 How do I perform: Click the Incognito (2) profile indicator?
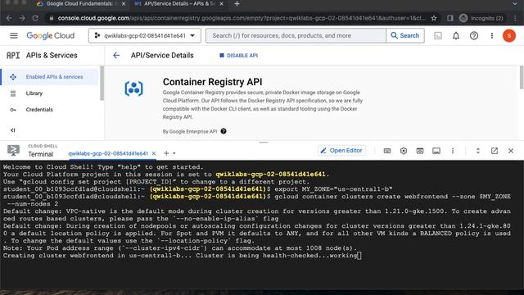[x=481, y=18]
